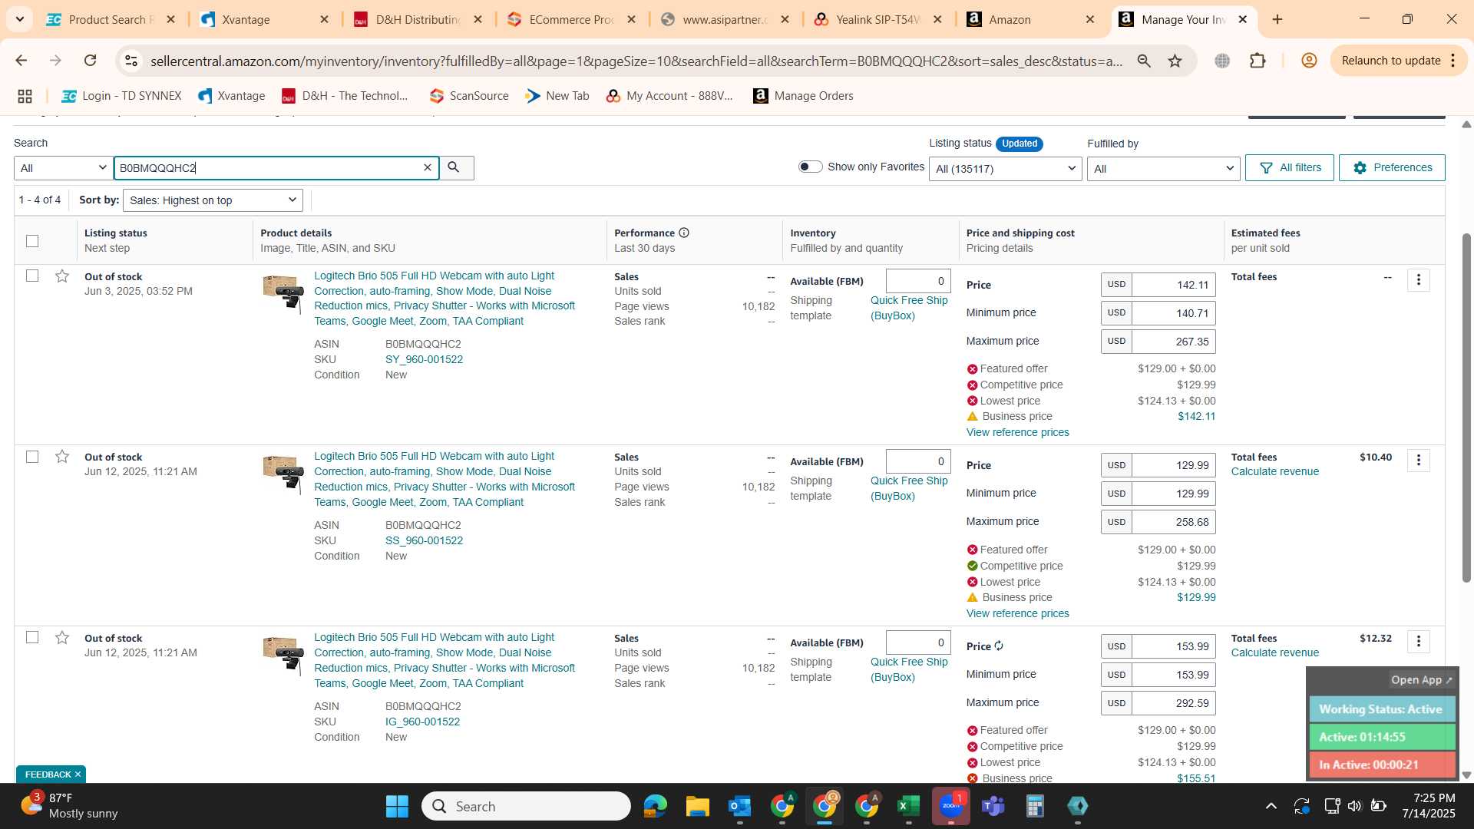Open Outlook from the taskbar
Viewport: 1474px width, 829px height.
pyautogui.click(x=740, y=806)
